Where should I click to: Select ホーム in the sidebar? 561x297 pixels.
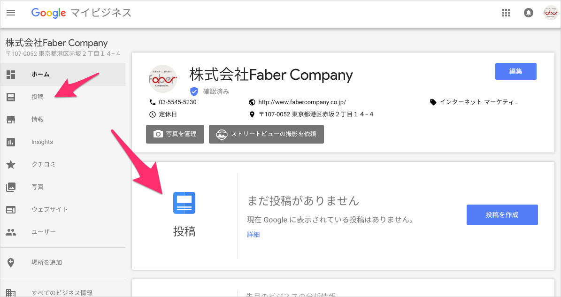tap(62, 74)
